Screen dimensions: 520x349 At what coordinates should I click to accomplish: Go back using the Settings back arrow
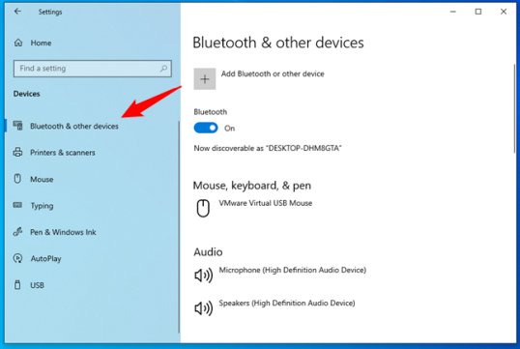[x=17, y=12]
